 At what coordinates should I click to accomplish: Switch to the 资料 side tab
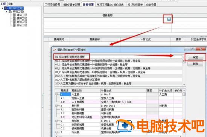click(11, 4)
